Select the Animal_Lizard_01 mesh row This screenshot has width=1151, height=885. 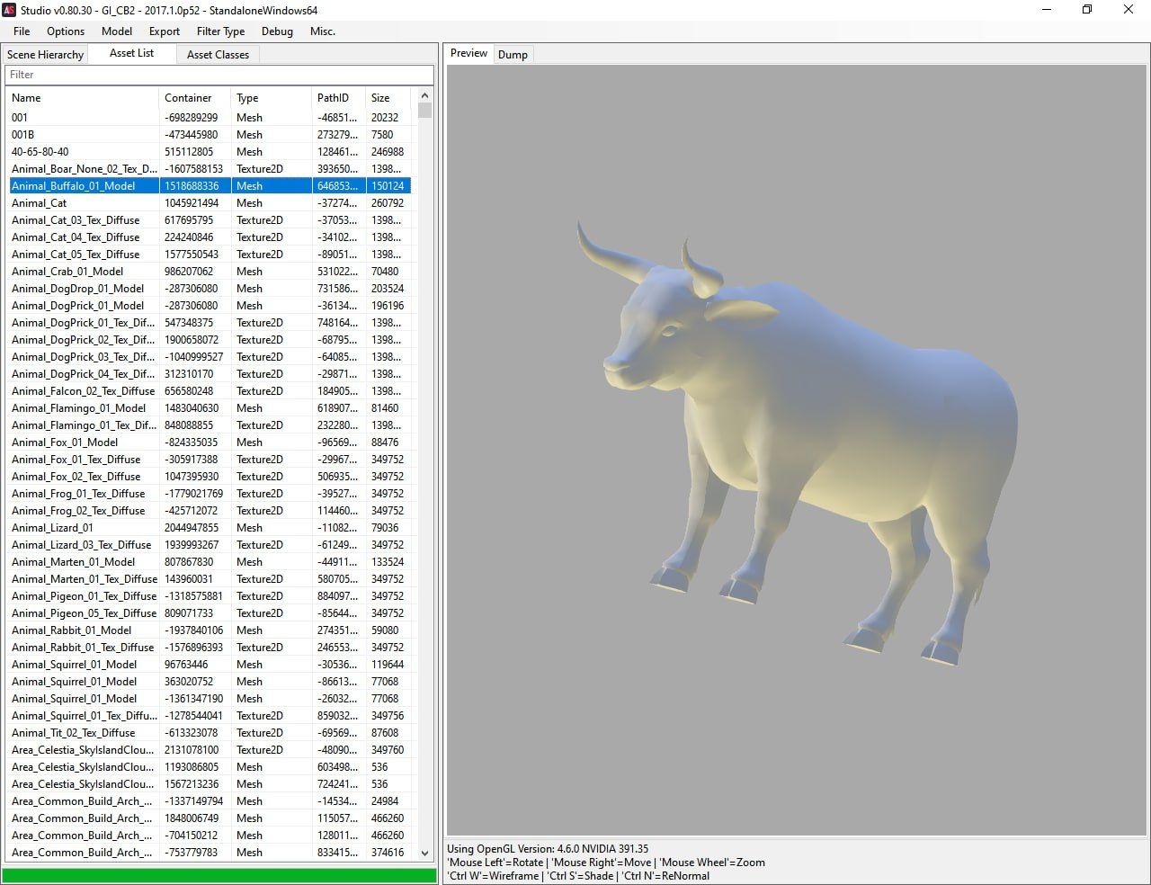[x=210, y=528]
